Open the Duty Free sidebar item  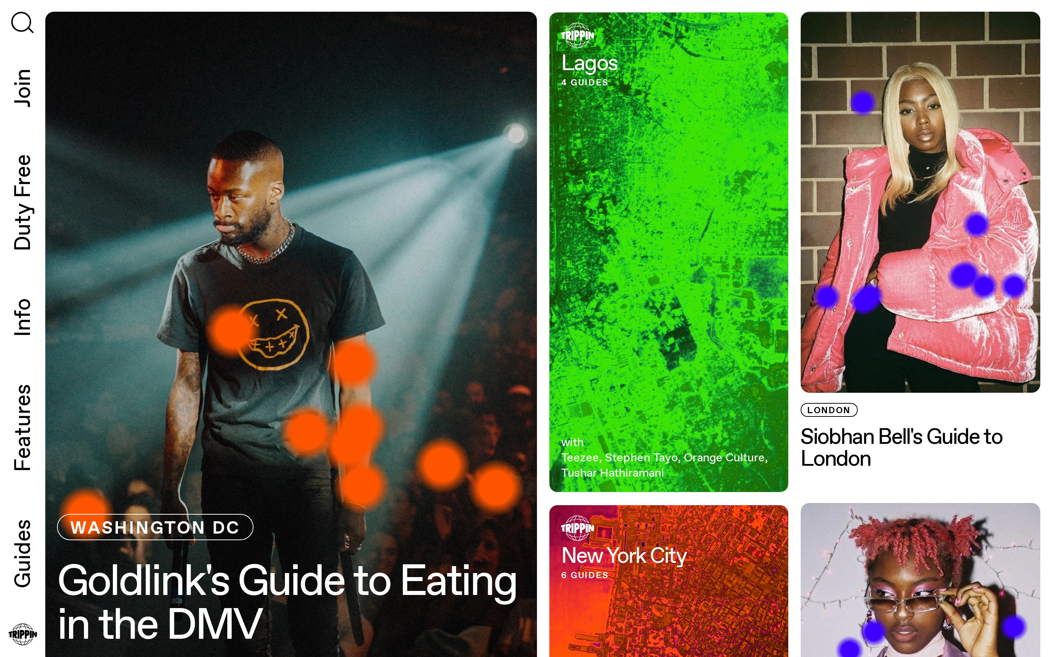coord(23,203)
